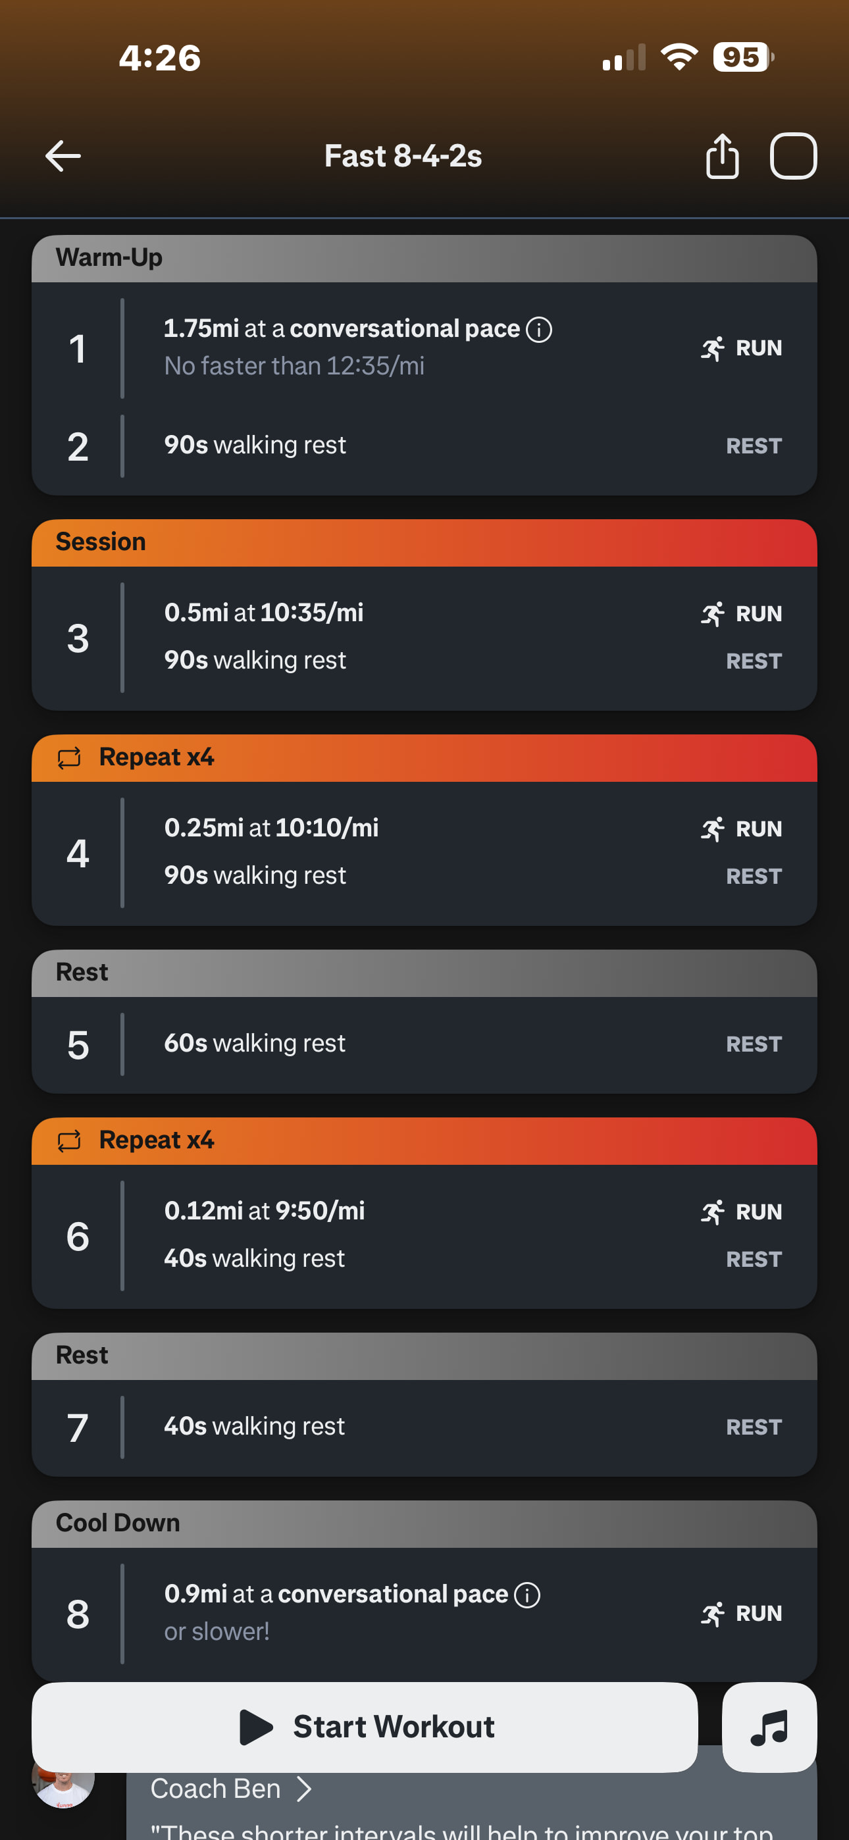Viewport: 849px width, 1840px height.
Task: Tap step 6 0.12mi at 9:50/mi
Action: [x=265, y=1211]
